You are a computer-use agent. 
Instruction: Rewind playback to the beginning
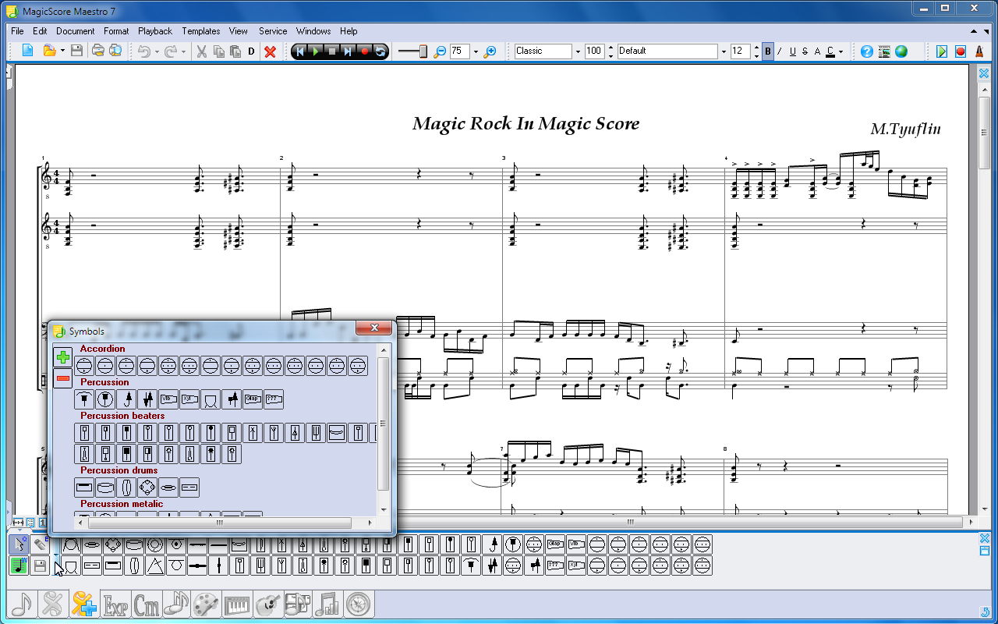pyautogui.click(x=299, y=51)
